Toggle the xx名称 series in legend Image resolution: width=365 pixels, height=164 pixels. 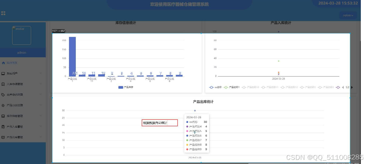click(x=215, y=87)
